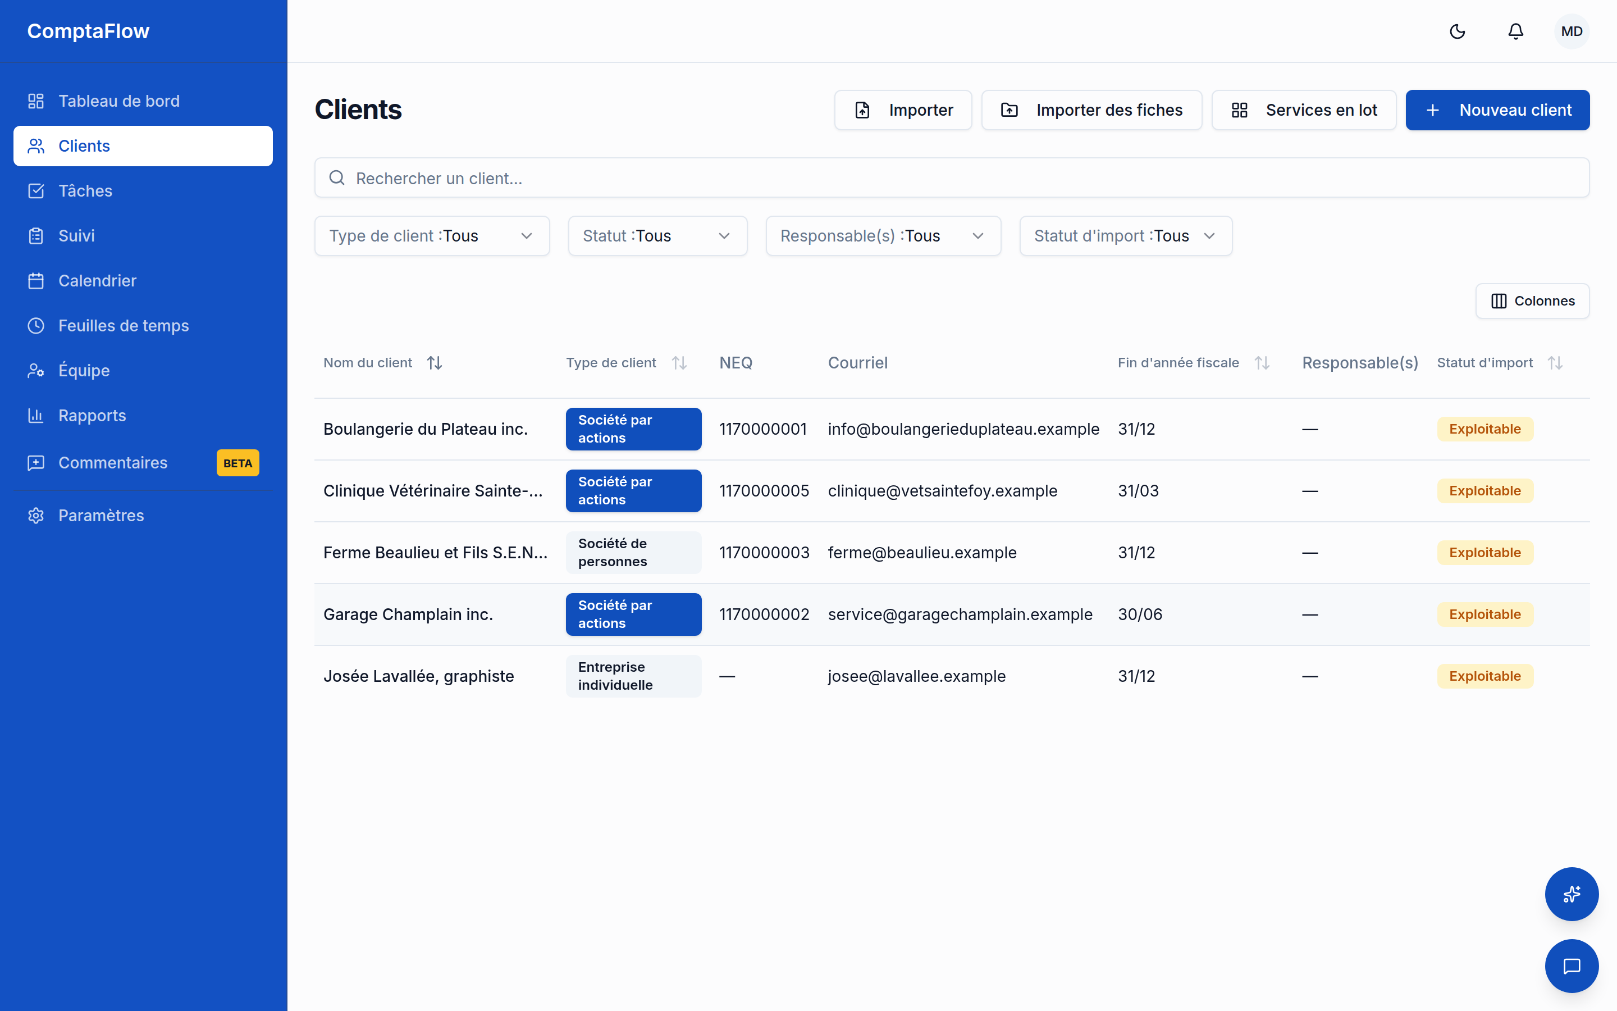Click NEQ 1170000005 cell
The height and width of the screenshot is (1011, 1617).
click(764, 491)
